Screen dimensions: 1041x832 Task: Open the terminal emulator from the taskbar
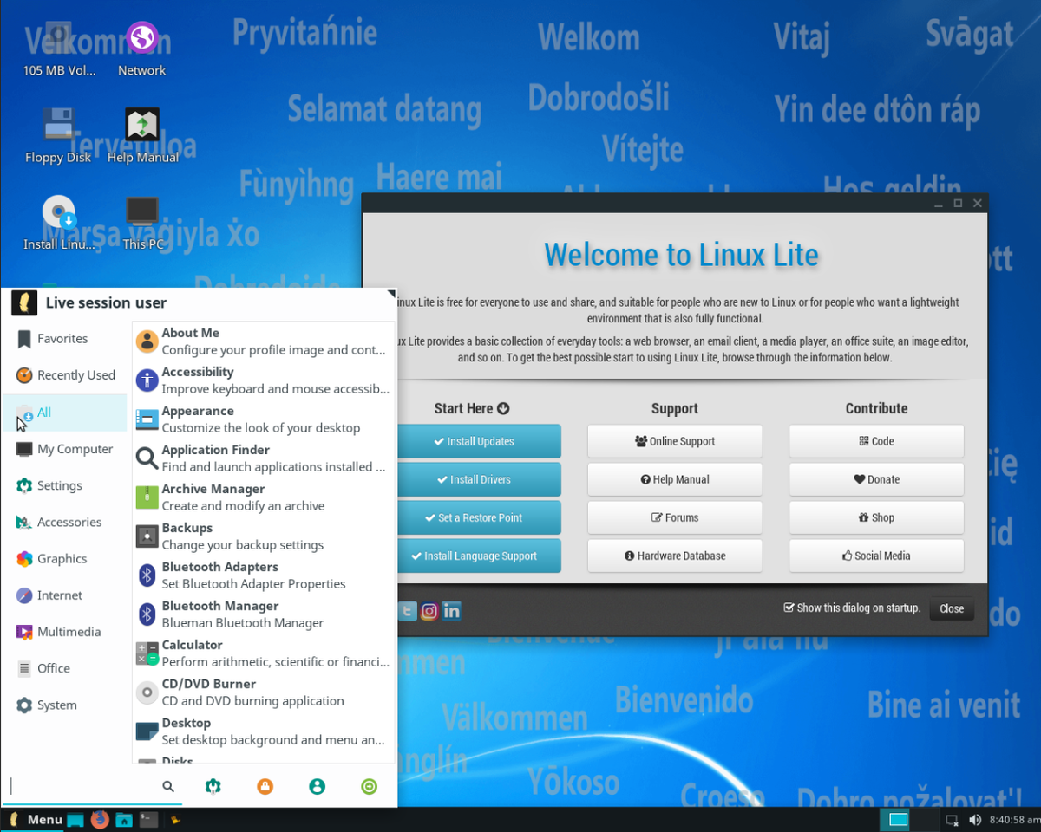click(x=148, y=819)
